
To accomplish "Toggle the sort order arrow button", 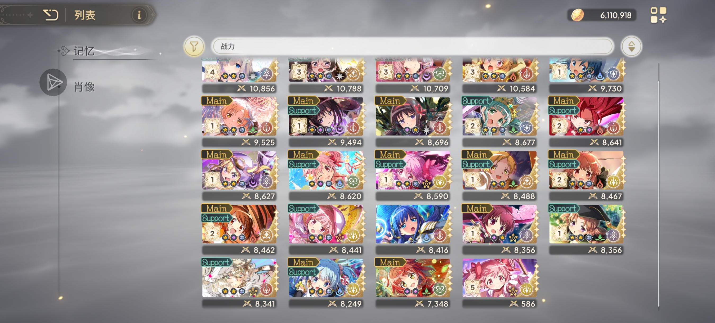I will (632, 47).
